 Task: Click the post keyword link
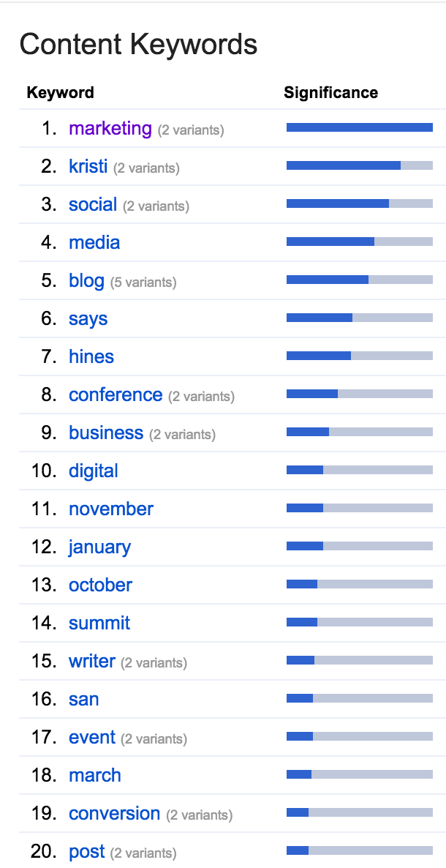tap(86, 851)
